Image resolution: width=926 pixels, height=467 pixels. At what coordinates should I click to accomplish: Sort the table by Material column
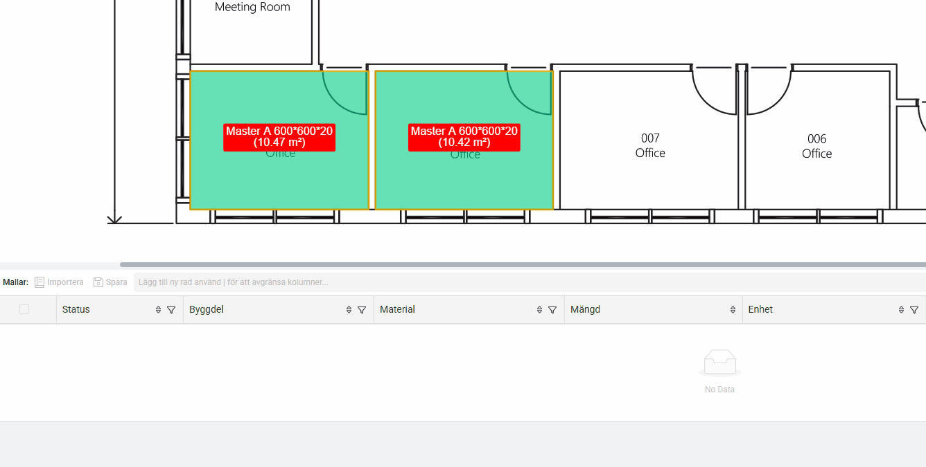click(x=539, y=310)
